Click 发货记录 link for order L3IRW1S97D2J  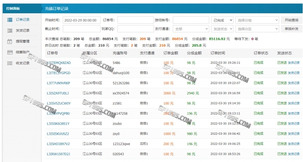tap(294, 154)
